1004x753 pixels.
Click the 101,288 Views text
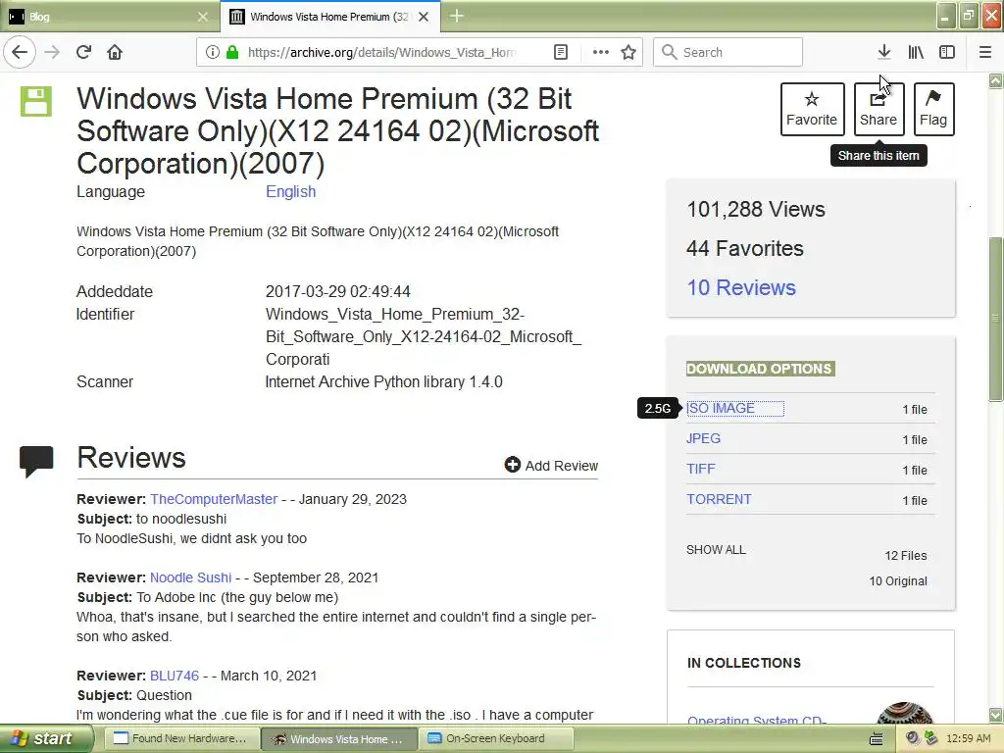(x=756, y=210)
